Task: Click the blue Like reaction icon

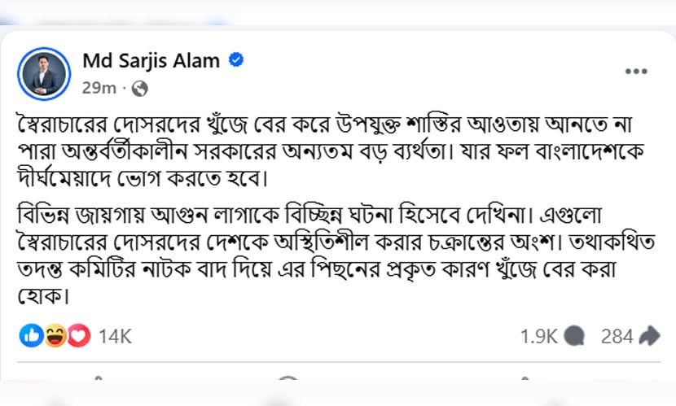Action: [x=32, y=334]
